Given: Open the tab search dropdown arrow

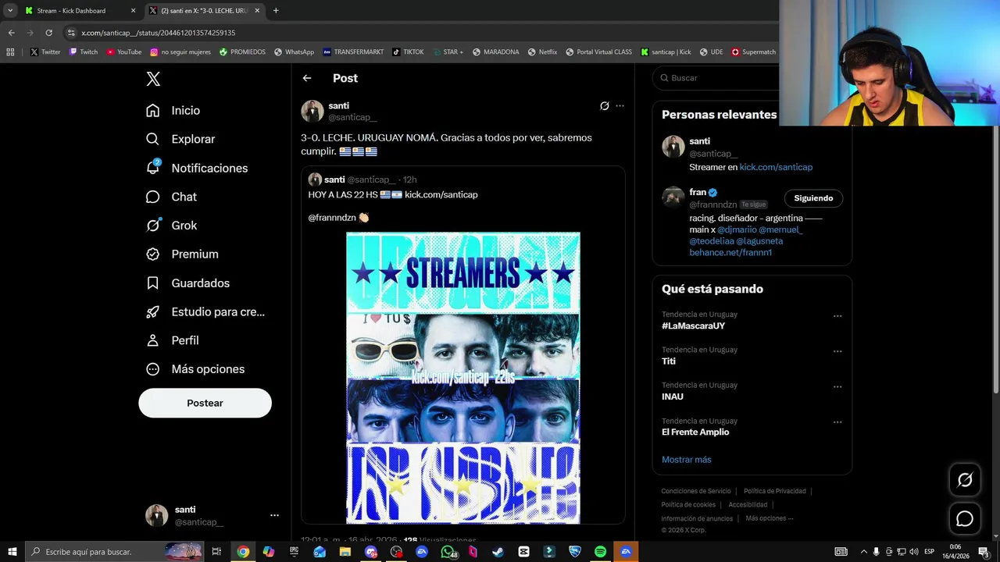Looking at the screenshot, I should click(10, 11).
